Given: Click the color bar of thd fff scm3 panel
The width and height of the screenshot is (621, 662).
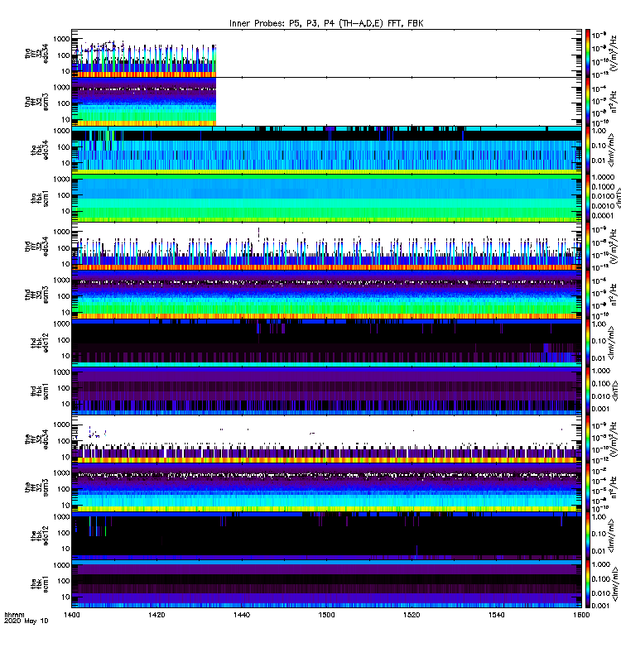Looking at the screenshot, I should pyautogui.click(x=588, y=295).
